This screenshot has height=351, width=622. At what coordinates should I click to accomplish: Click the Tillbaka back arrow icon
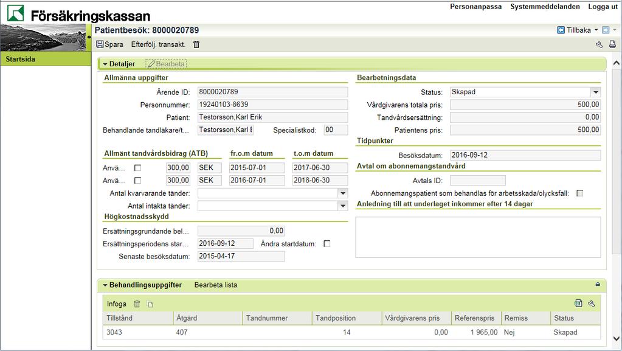(561, 30)
